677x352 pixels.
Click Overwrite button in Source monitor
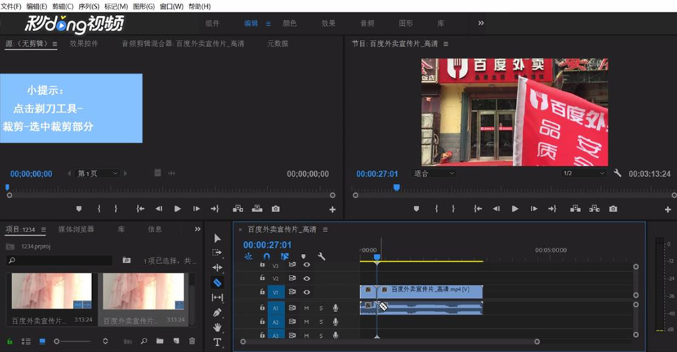pos(257,208)
